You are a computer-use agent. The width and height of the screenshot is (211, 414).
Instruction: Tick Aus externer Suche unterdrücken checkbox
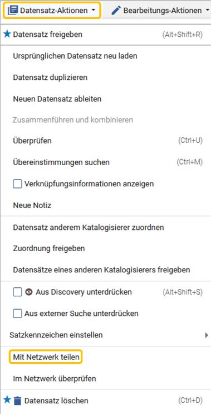click(x=17, y=314)
